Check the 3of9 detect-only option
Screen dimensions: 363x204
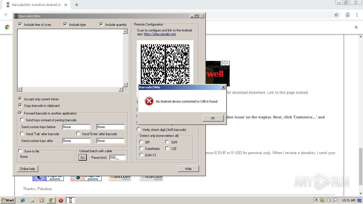coord(167,142)
